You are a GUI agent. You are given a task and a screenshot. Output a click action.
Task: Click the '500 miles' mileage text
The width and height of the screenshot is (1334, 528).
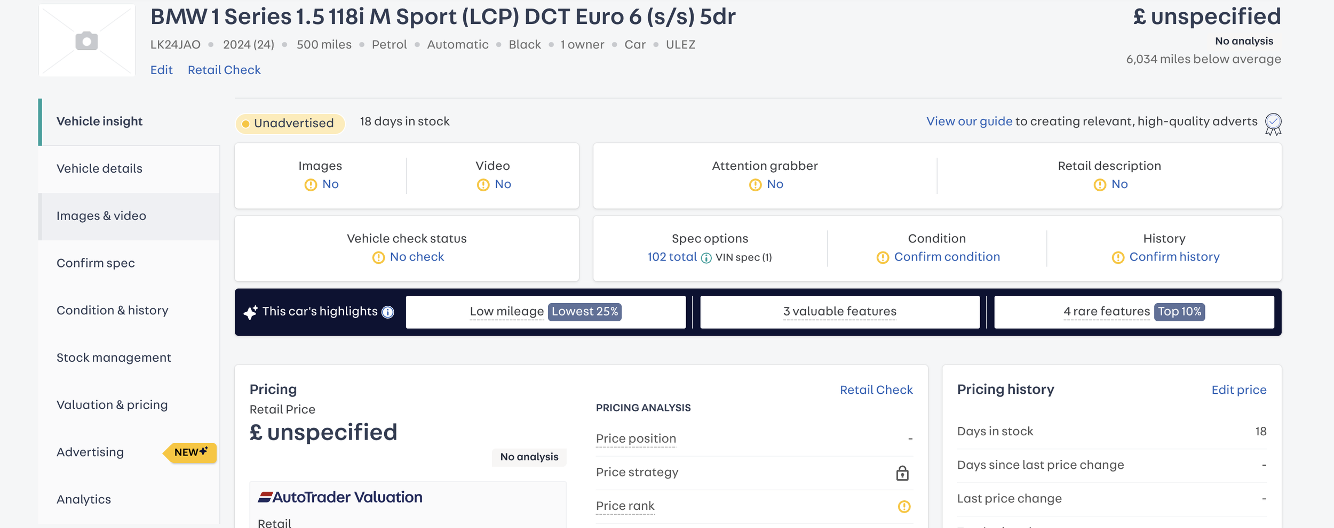click(324, 45)
